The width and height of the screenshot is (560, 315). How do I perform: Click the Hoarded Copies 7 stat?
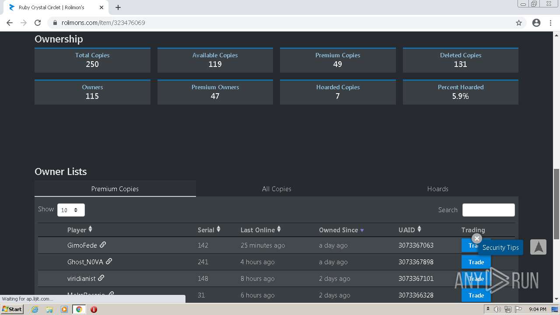click(x=338, y=92)
